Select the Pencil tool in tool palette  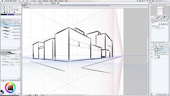click(x=5, y=10)
